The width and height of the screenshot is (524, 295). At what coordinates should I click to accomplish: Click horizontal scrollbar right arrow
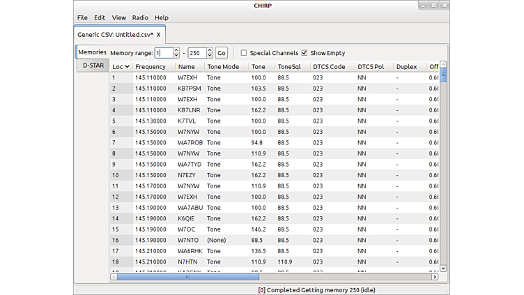pos(435,277)
